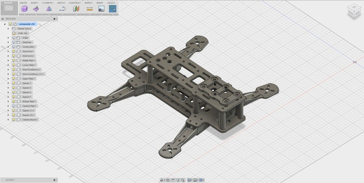Viewport: 364px width, 183px height.
Task: Click the Sculpt workspace icon
Action: (9, 8)
